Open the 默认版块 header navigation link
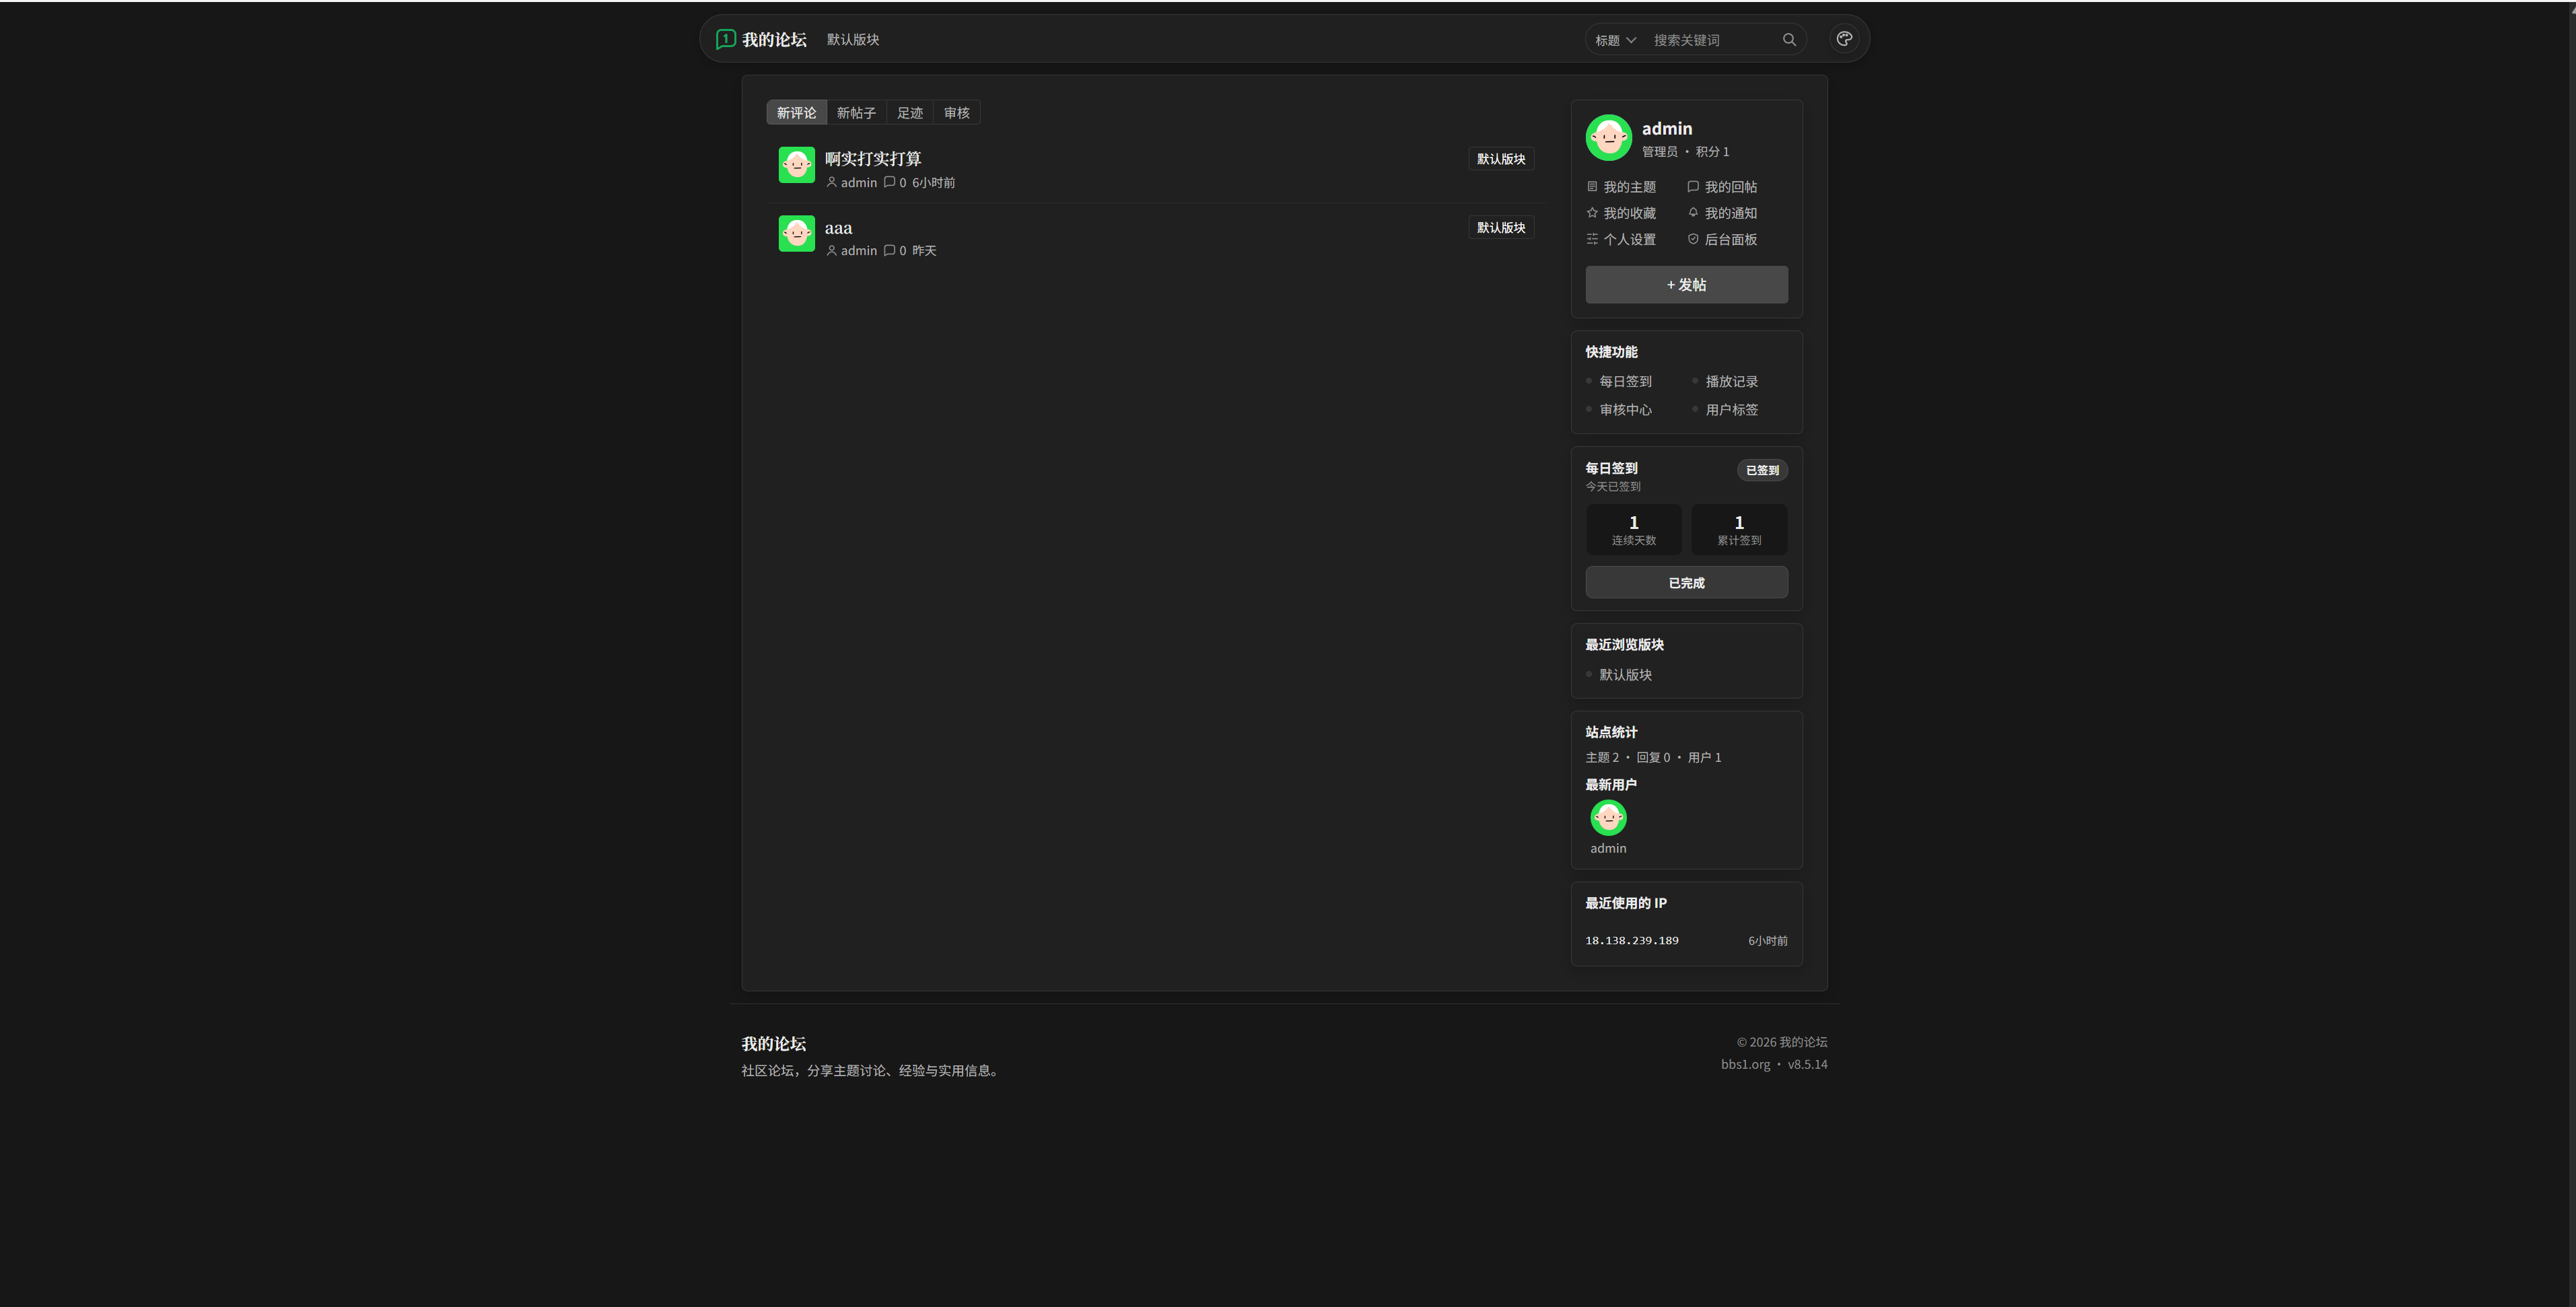The image size is (2576, 1307). point(853,39)
